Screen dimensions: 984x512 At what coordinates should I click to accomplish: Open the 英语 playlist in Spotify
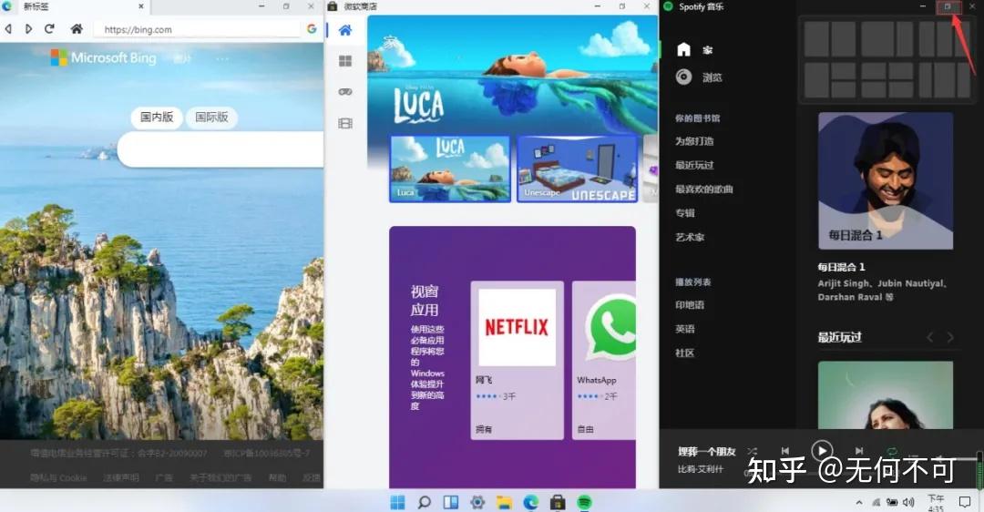(x=684, y=329)
